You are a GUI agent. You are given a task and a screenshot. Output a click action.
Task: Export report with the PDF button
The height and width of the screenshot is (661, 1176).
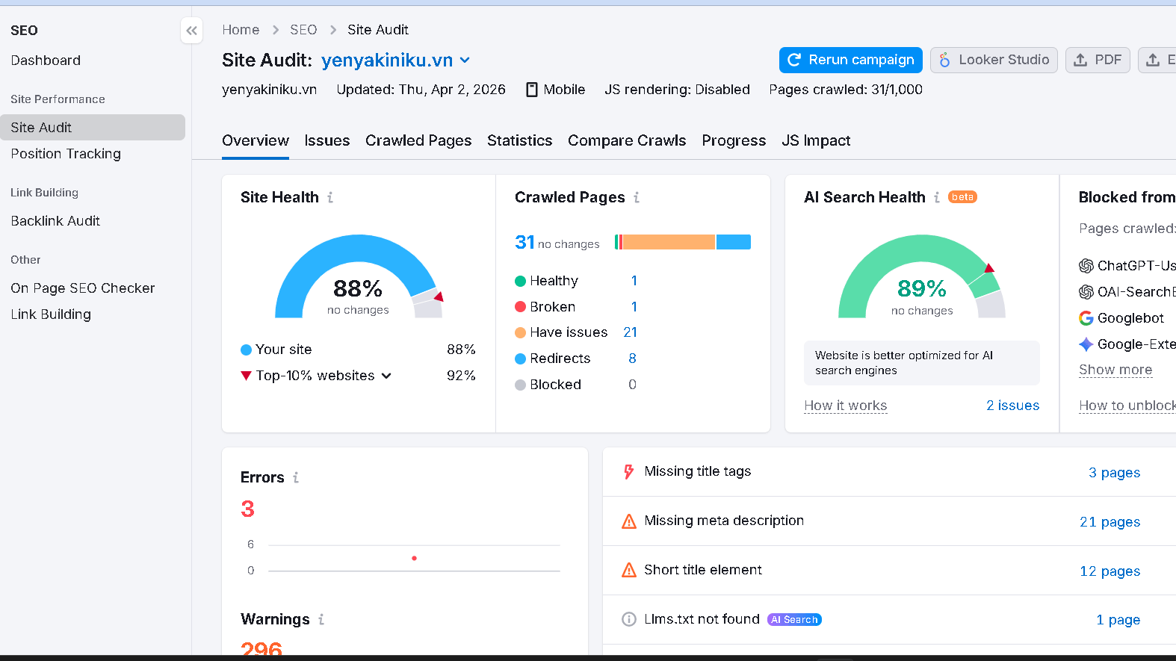click(1098, 60)
